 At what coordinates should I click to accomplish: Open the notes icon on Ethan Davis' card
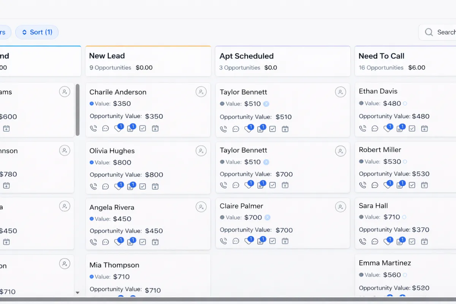(x=400, y=128)
